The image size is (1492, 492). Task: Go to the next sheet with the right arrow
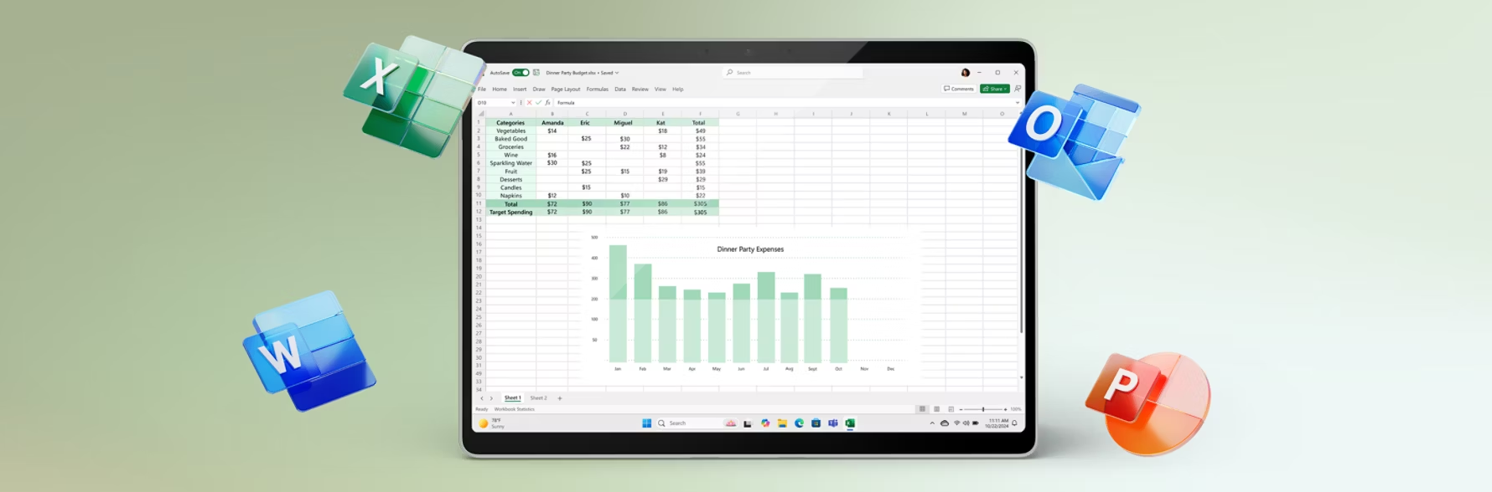point(491,398)
